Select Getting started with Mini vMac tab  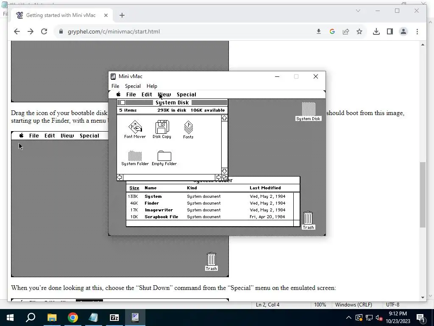61,15
